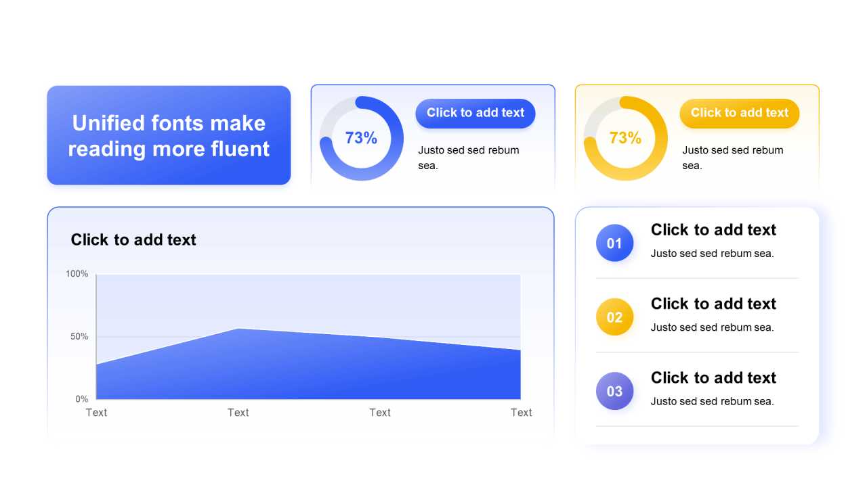Click the blue "Click to add text" pill
This screenshot has height=487, width=867.
click(x=475, y=113)
